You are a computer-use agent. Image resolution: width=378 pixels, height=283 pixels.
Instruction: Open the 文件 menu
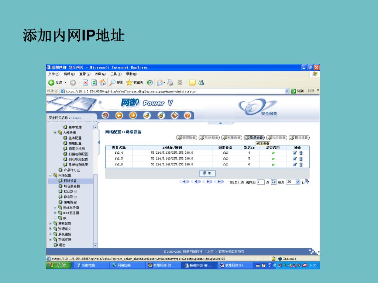point(54,74)
